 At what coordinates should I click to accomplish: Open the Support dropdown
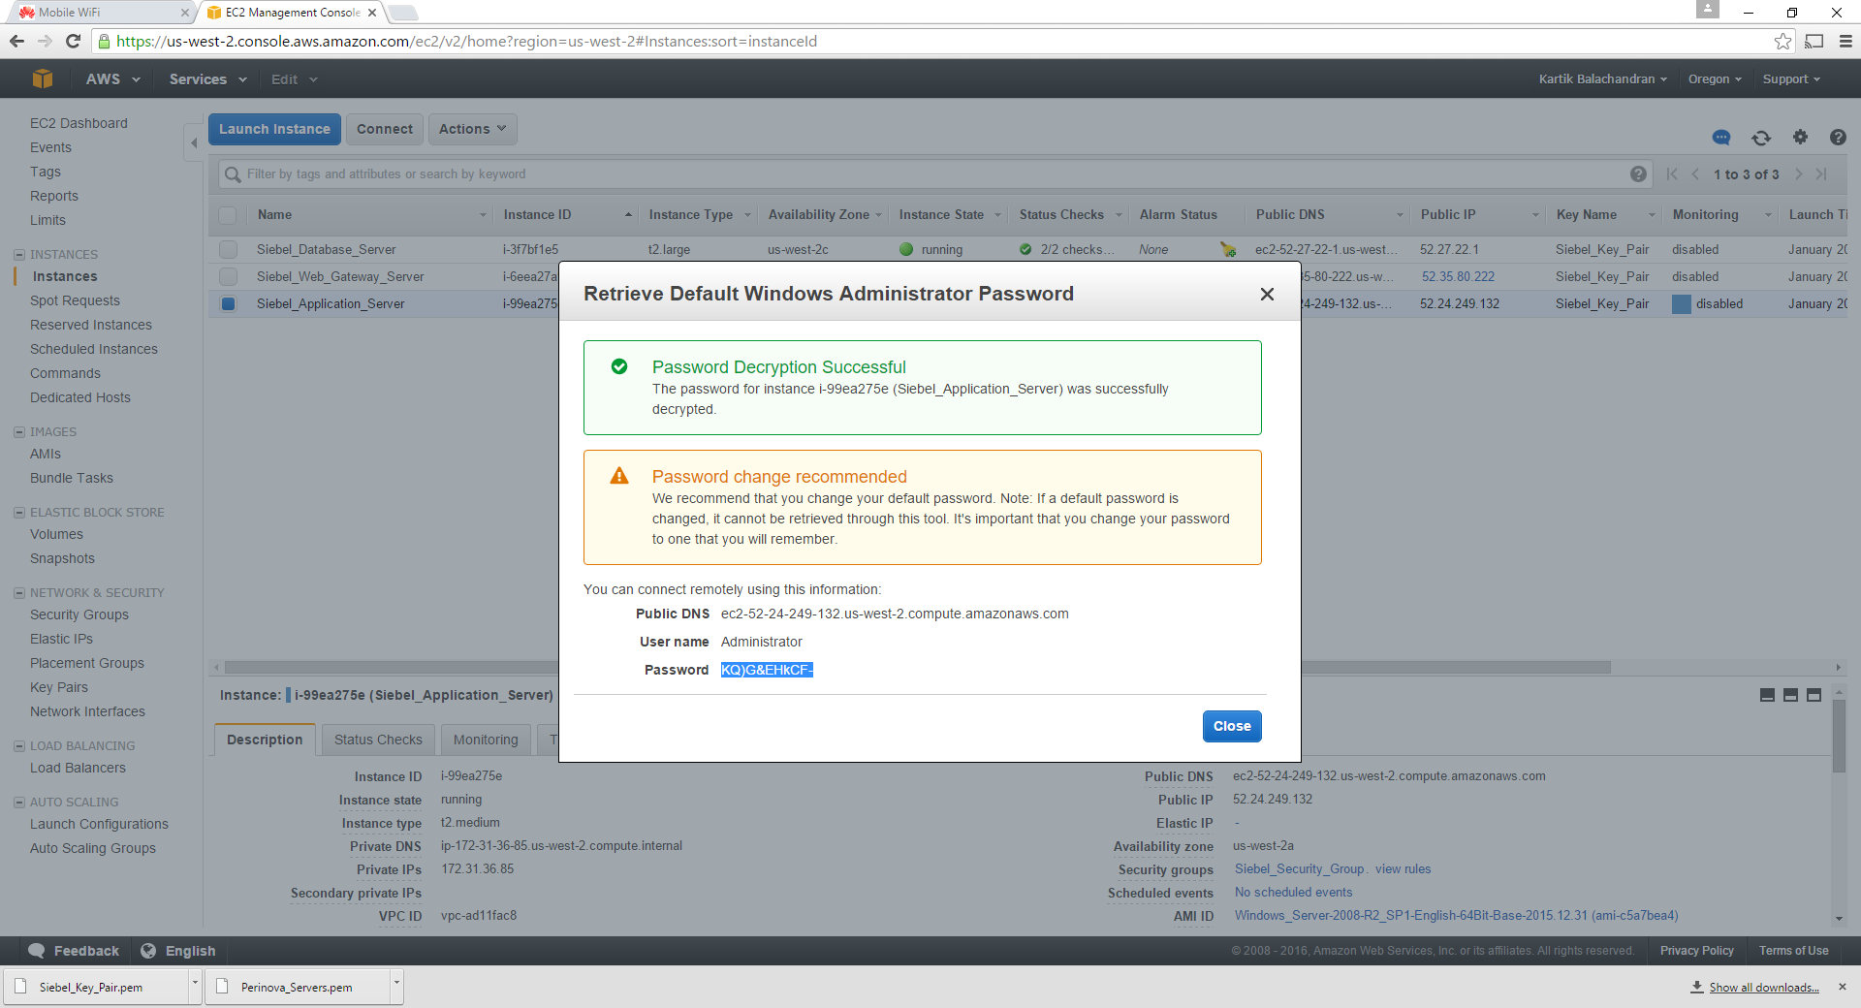tap(1791, 79)
